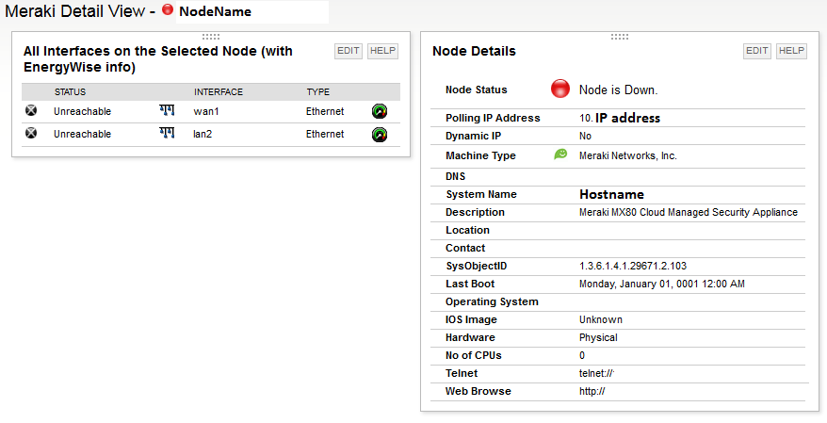This screenshot has height=423, width=827.
Task: Grab the drag handle atop All Interfaces panel
Action: coord(211,37)
